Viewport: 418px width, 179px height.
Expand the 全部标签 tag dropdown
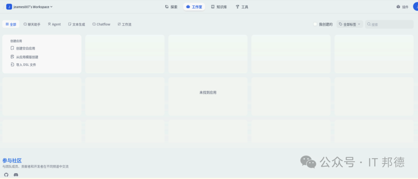[349, 24]
